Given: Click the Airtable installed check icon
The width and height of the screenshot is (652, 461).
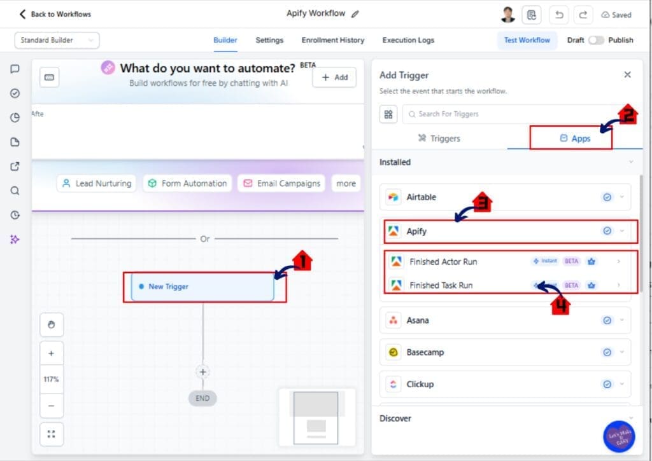Looking at the screenshot, I should 607,197.
